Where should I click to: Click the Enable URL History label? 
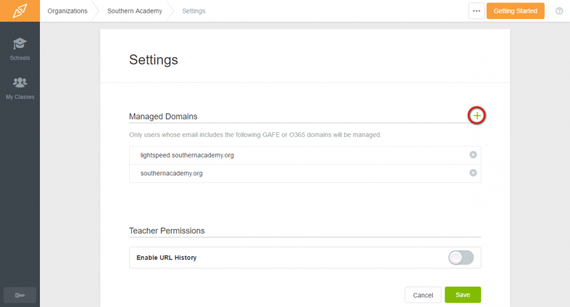[167, 258]
